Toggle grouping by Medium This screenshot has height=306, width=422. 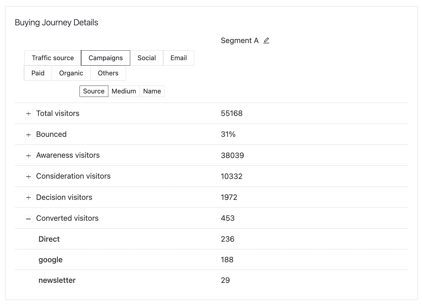[124, 91]
